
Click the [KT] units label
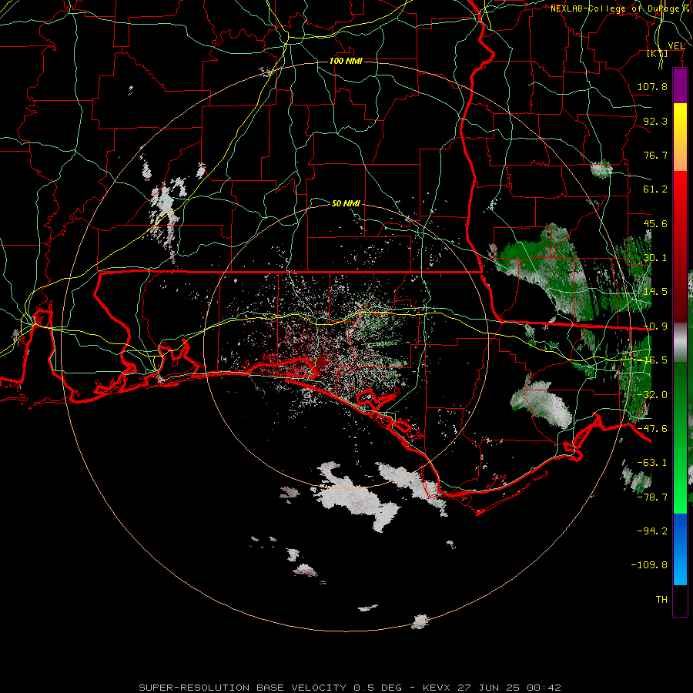click(x=658, y=53)
